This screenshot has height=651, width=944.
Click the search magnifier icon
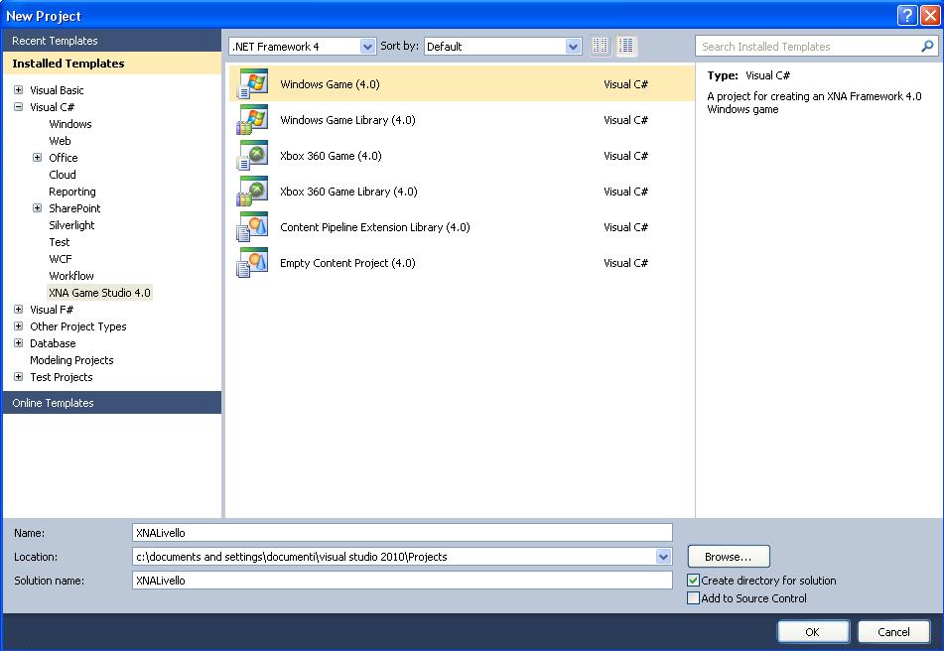pos(927,46)
